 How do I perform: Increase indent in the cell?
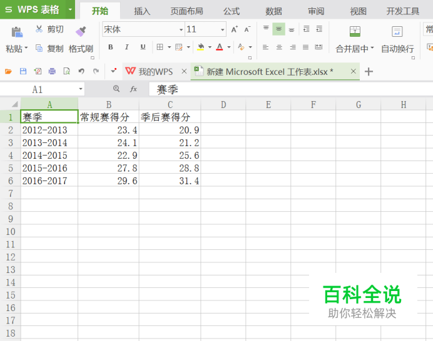tap(319, 29)
